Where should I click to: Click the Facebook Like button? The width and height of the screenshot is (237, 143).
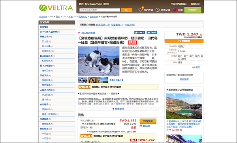pos(139,33)
